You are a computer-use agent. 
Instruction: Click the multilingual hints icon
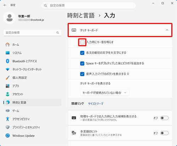click(x=74, y=133)
